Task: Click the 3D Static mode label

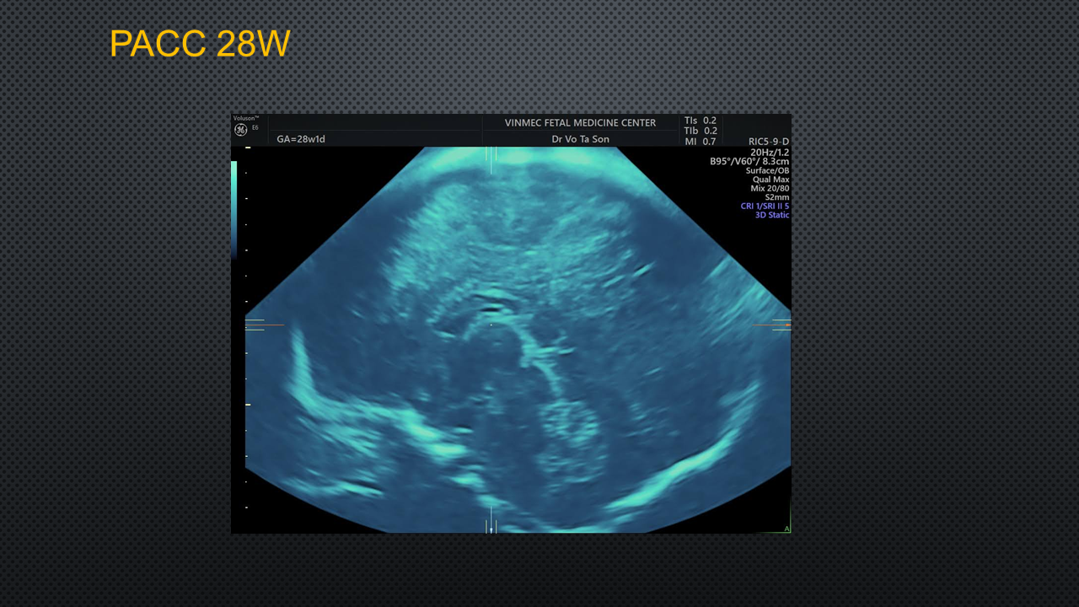Action: 771,215
